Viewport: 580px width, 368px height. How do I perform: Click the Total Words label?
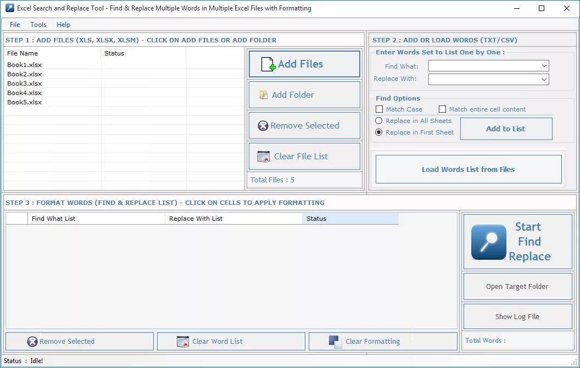[486, 341]
